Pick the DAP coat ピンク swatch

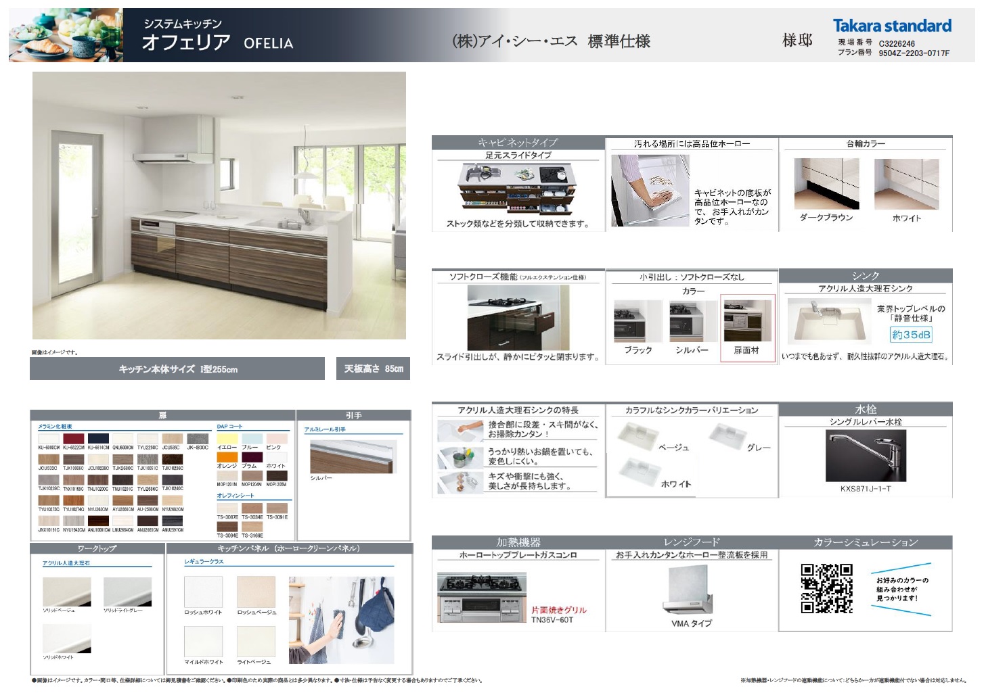point(277,438)
